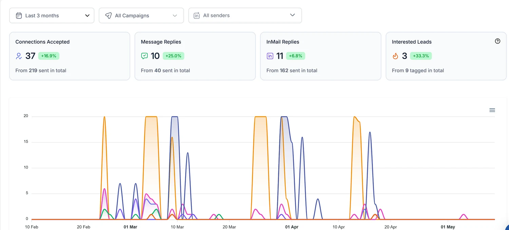Expand the All senders dropdown arrow
The height and width of the screenshot is (230, 509).
pyautogui.click(x=293, y=15)
